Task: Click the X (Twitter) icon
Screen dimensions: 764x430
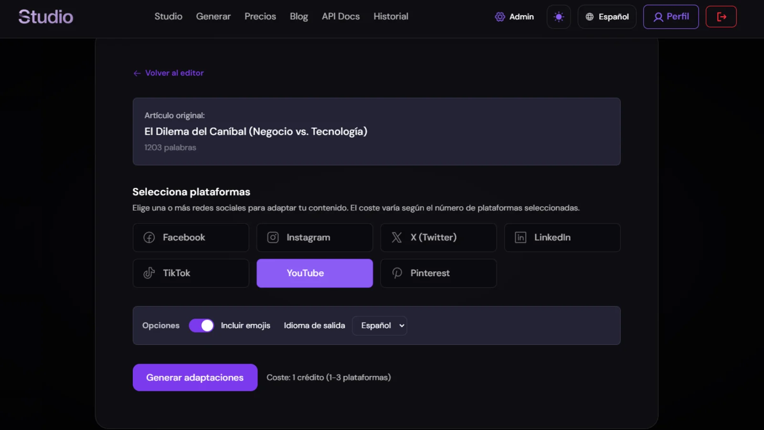Action: coord(397,237)
